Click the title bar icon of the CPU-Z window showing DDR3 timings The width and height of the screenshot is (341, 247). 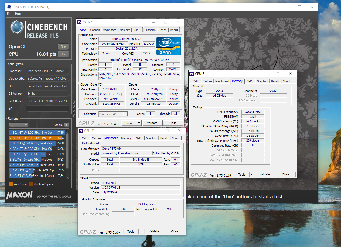tap(191, 73)
